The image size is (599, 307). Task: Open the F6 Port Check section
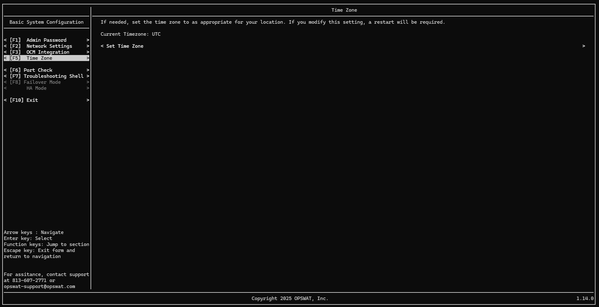(47, 70)
